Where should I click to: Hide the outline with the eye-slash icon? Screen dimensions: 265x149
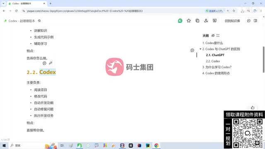click(213, 36)
